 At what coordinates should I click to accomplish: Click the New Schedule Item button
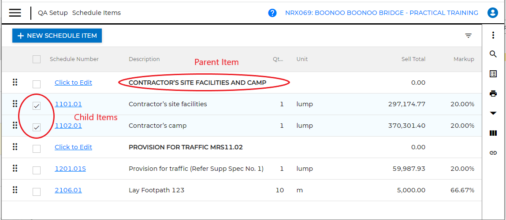point(57,36)
